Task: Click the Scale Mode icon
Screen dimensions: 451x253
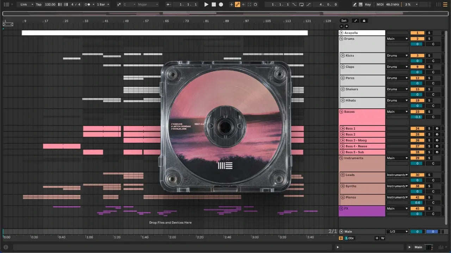Action: 118,5
